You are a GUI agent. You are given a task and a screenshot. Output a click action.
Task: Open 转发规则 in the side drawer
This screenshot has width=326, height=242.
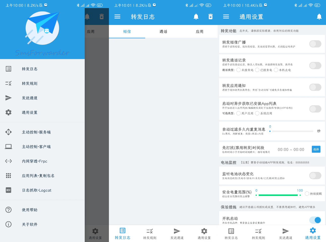(42, 83)
